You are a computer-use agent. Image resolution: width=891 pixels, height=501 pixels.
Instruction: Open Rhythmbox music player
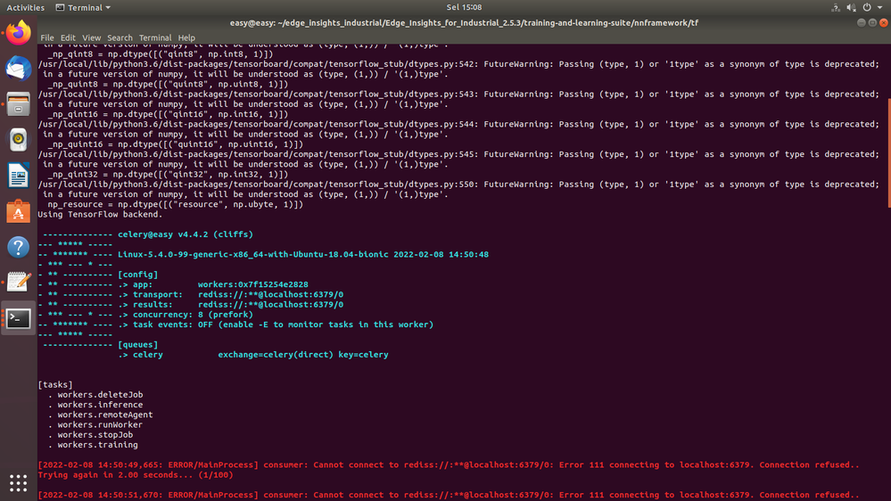coord(18,140)
